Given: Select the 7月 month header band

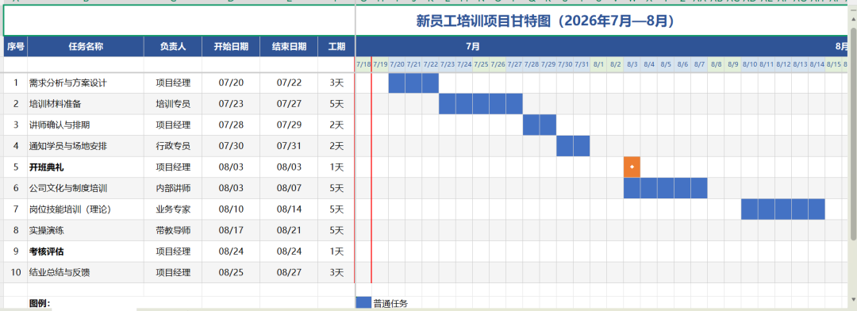Looking at the screenshot, I should pos(473,47).
